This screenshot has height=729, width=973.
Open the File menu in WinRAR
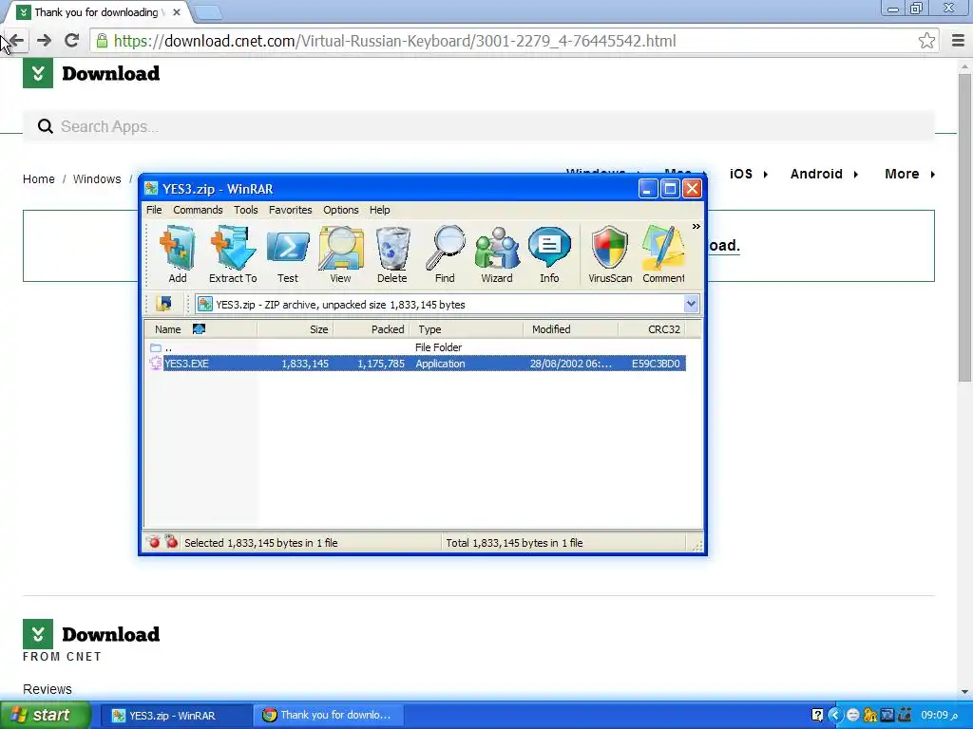pyautogui.click(x=154, y=210)
